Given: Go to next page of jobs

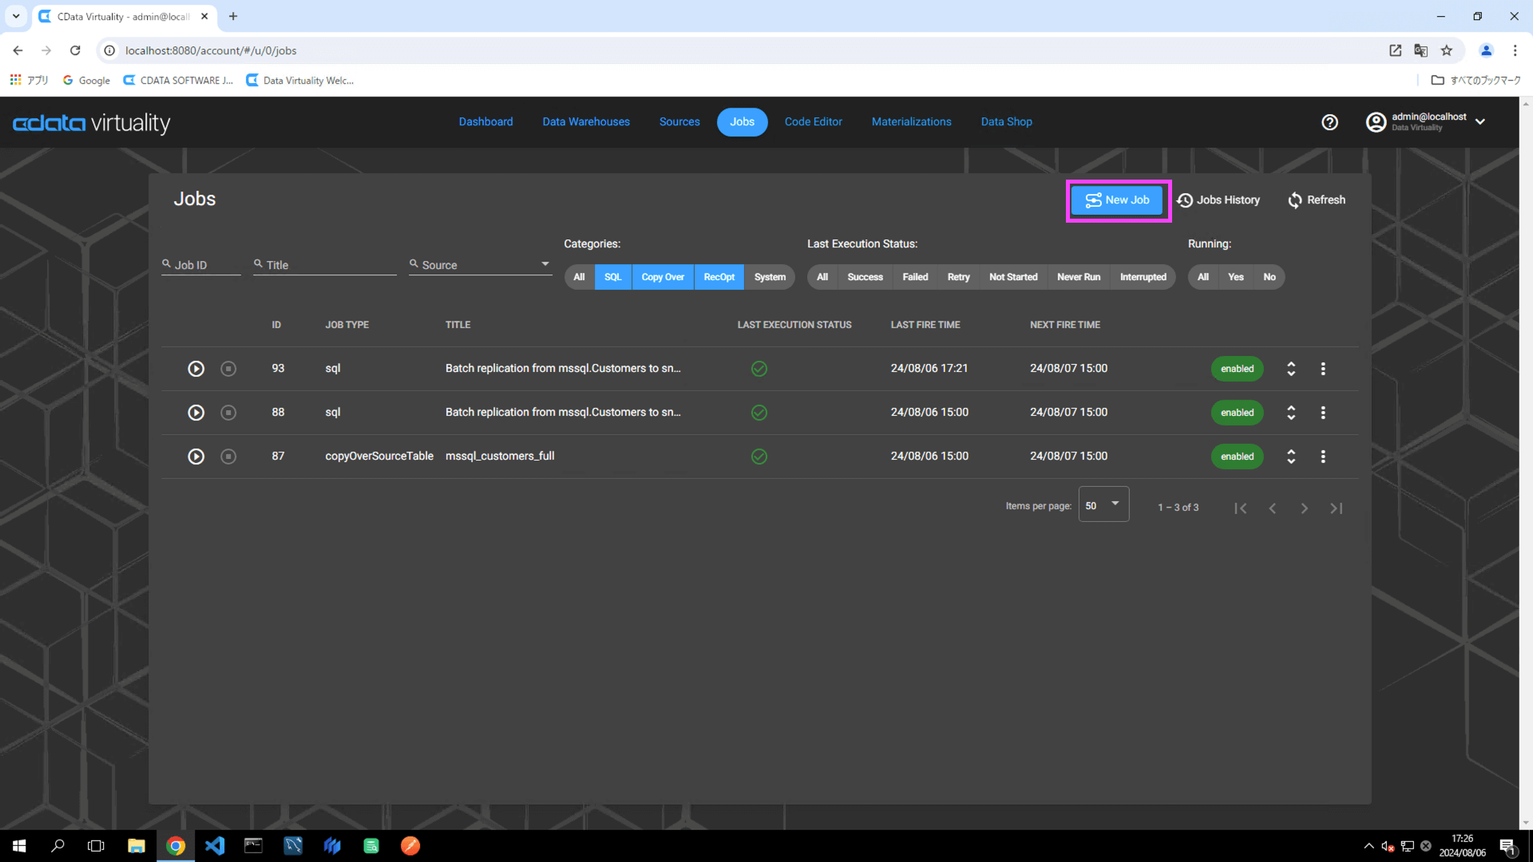Looking at the screenshot, I should 1304,508.
